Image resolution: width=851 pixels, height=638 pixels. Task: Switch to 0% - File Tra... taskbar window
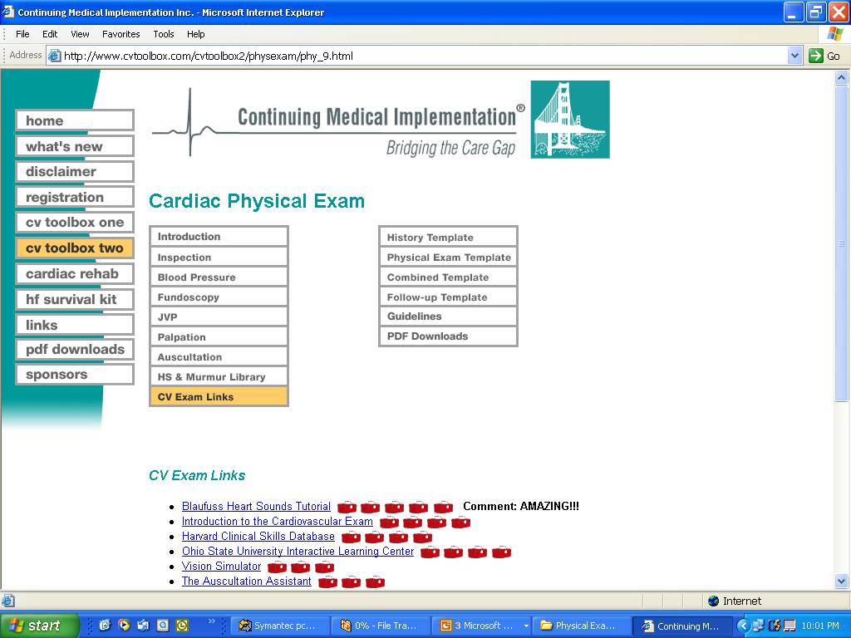[381, 626]
